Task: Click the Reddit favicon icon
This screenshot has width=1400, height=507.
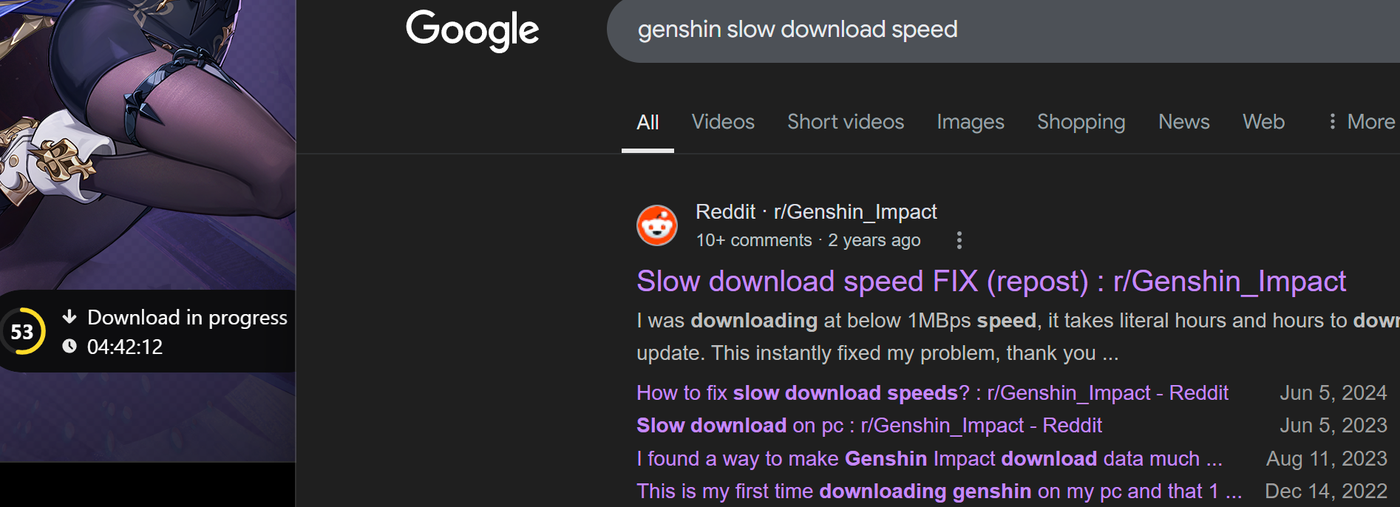Action: click(x=657, y=225)
